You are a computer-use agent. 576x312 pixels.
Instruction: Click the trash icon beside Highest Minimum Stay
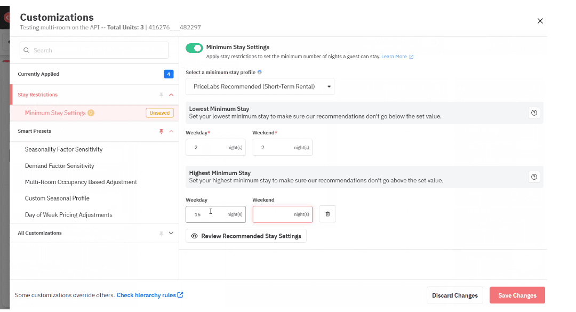click(327, 214)
